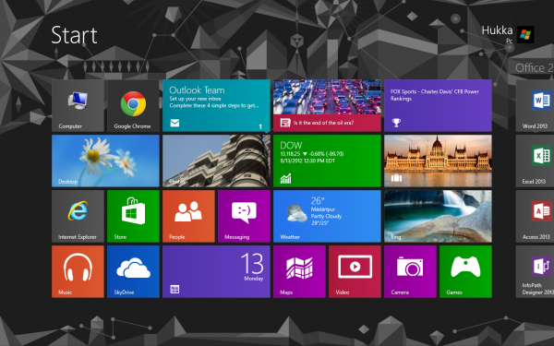This screenshot has height=346, width=554.
Task: Open the Camera tile
Action: click(410, 271)
